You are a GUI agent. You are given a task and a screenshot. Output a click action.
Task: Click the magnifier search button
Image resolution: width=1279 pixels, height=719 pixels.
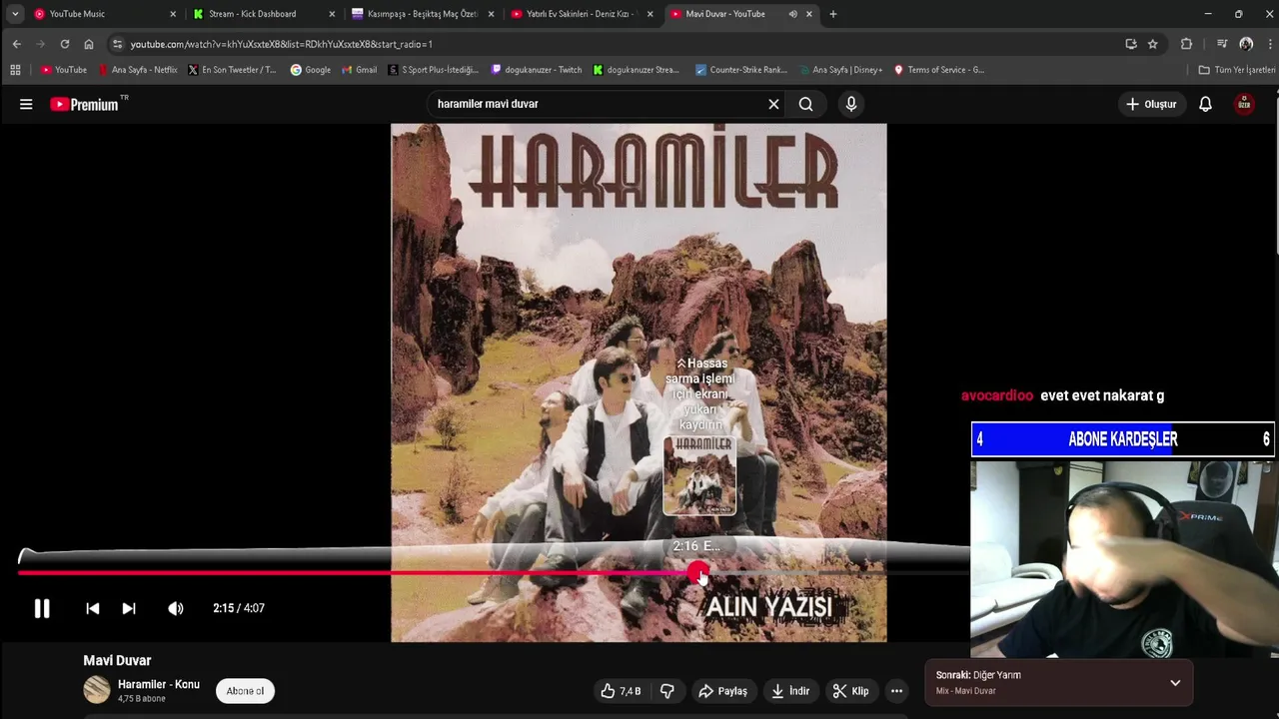[805, 104]
